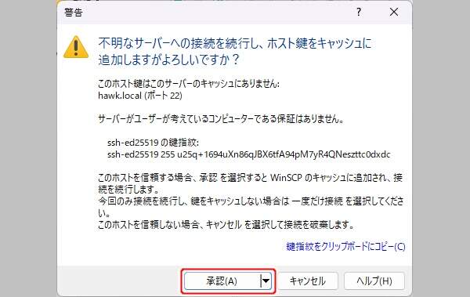This screenshot has width=470, height=297.
Task: Open help with ヘルプ(H) button
Action: click(374, 281)
